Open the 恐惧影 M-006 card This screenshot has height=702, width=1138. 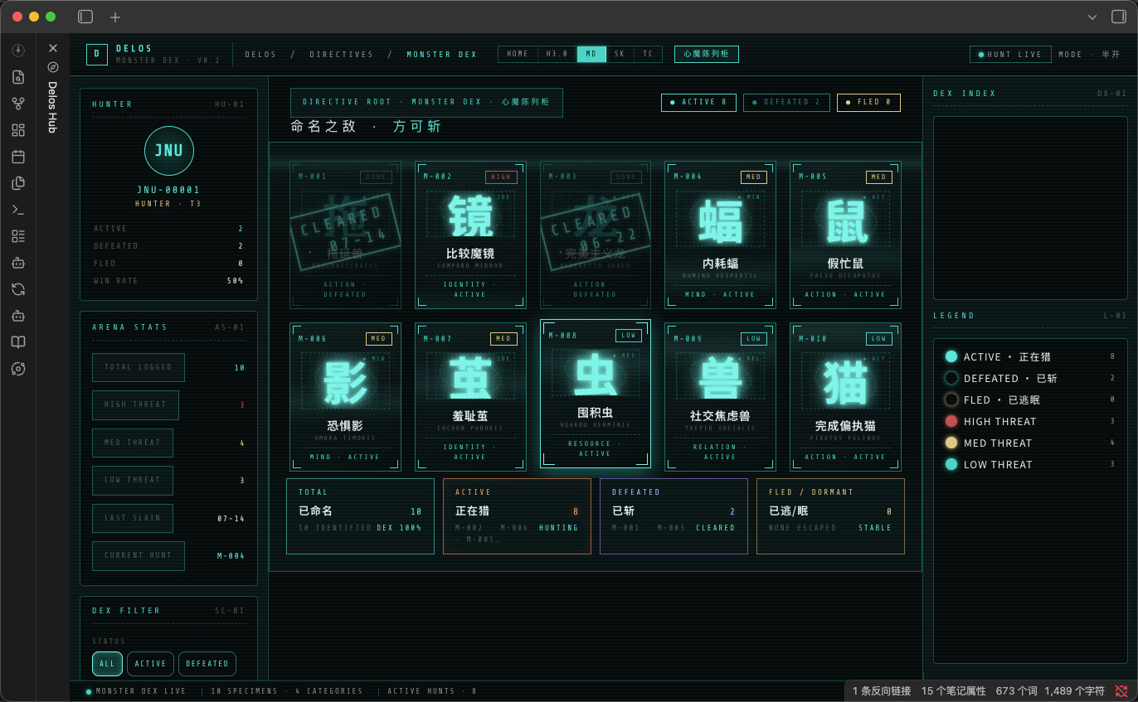pyautogui.click(x=345, y=397)
